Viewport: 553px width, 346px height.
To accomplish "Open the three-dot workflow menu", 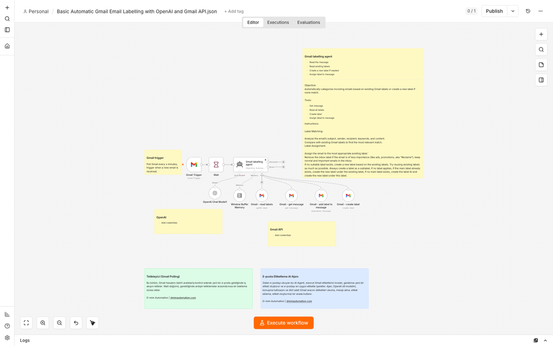I will (541, 11).
